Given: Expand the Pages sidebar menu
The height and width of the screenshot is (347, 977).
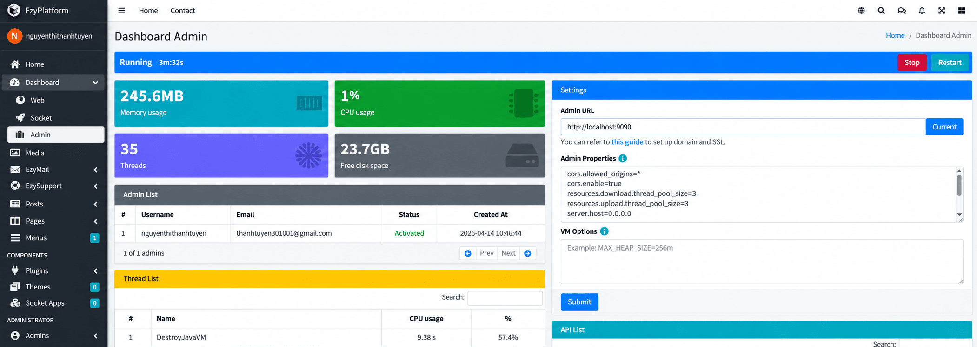Looking at the screenshot, I should coord(53,221).
